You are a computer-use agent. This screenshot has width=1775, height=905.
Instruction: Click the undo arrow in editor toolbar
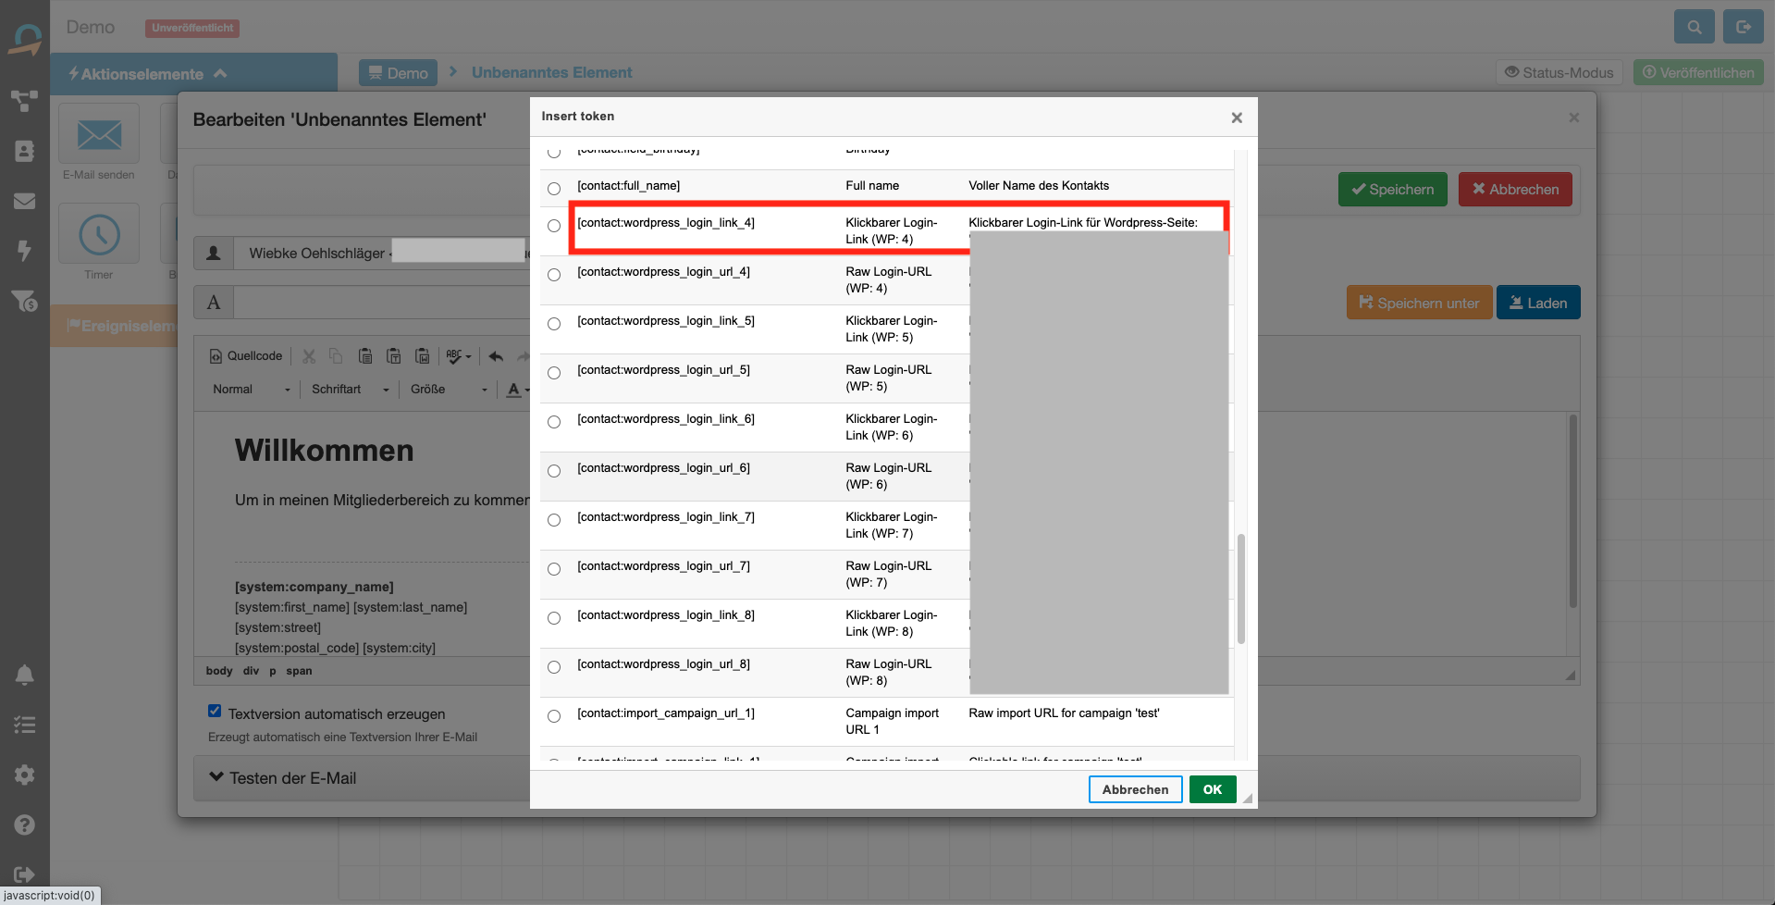(x=496, y=356)
